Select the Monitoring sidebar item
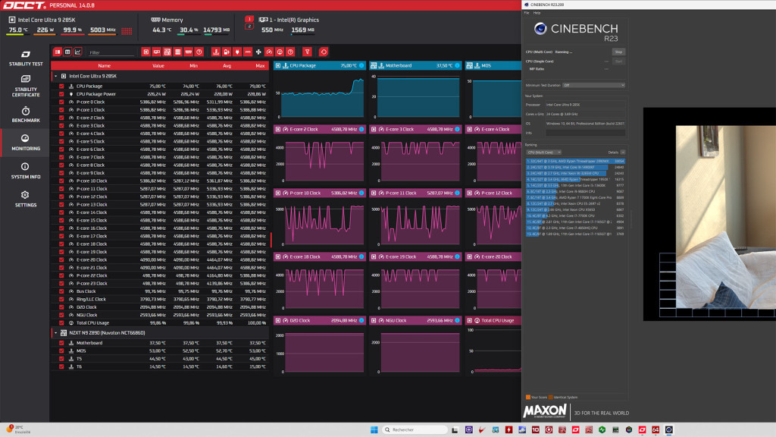Image resolution: width=776 pixels, height=437 pixels. pyautogui.click(x=26, y=143)
